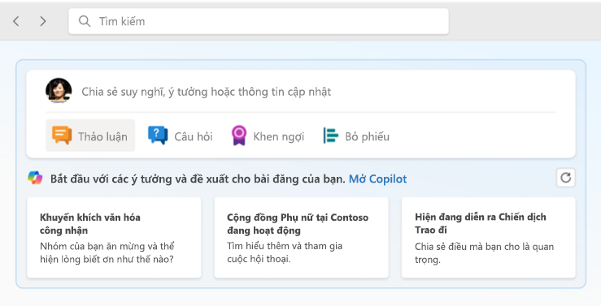This screenshot has width=601, height=306.
Task: Open the Mở Copilot link
Action: click(x=377, y=179)
